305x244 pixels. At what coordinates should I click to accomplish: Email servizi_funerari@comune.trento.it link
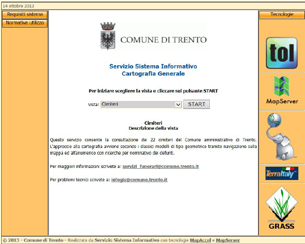(x=161, y=166)
